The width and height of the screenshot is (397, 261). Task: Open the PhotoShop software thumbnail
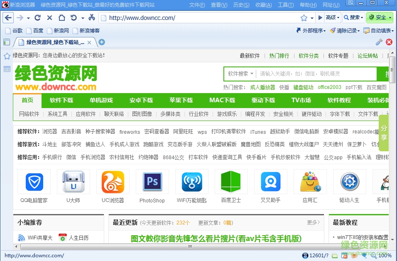[152, 186]
